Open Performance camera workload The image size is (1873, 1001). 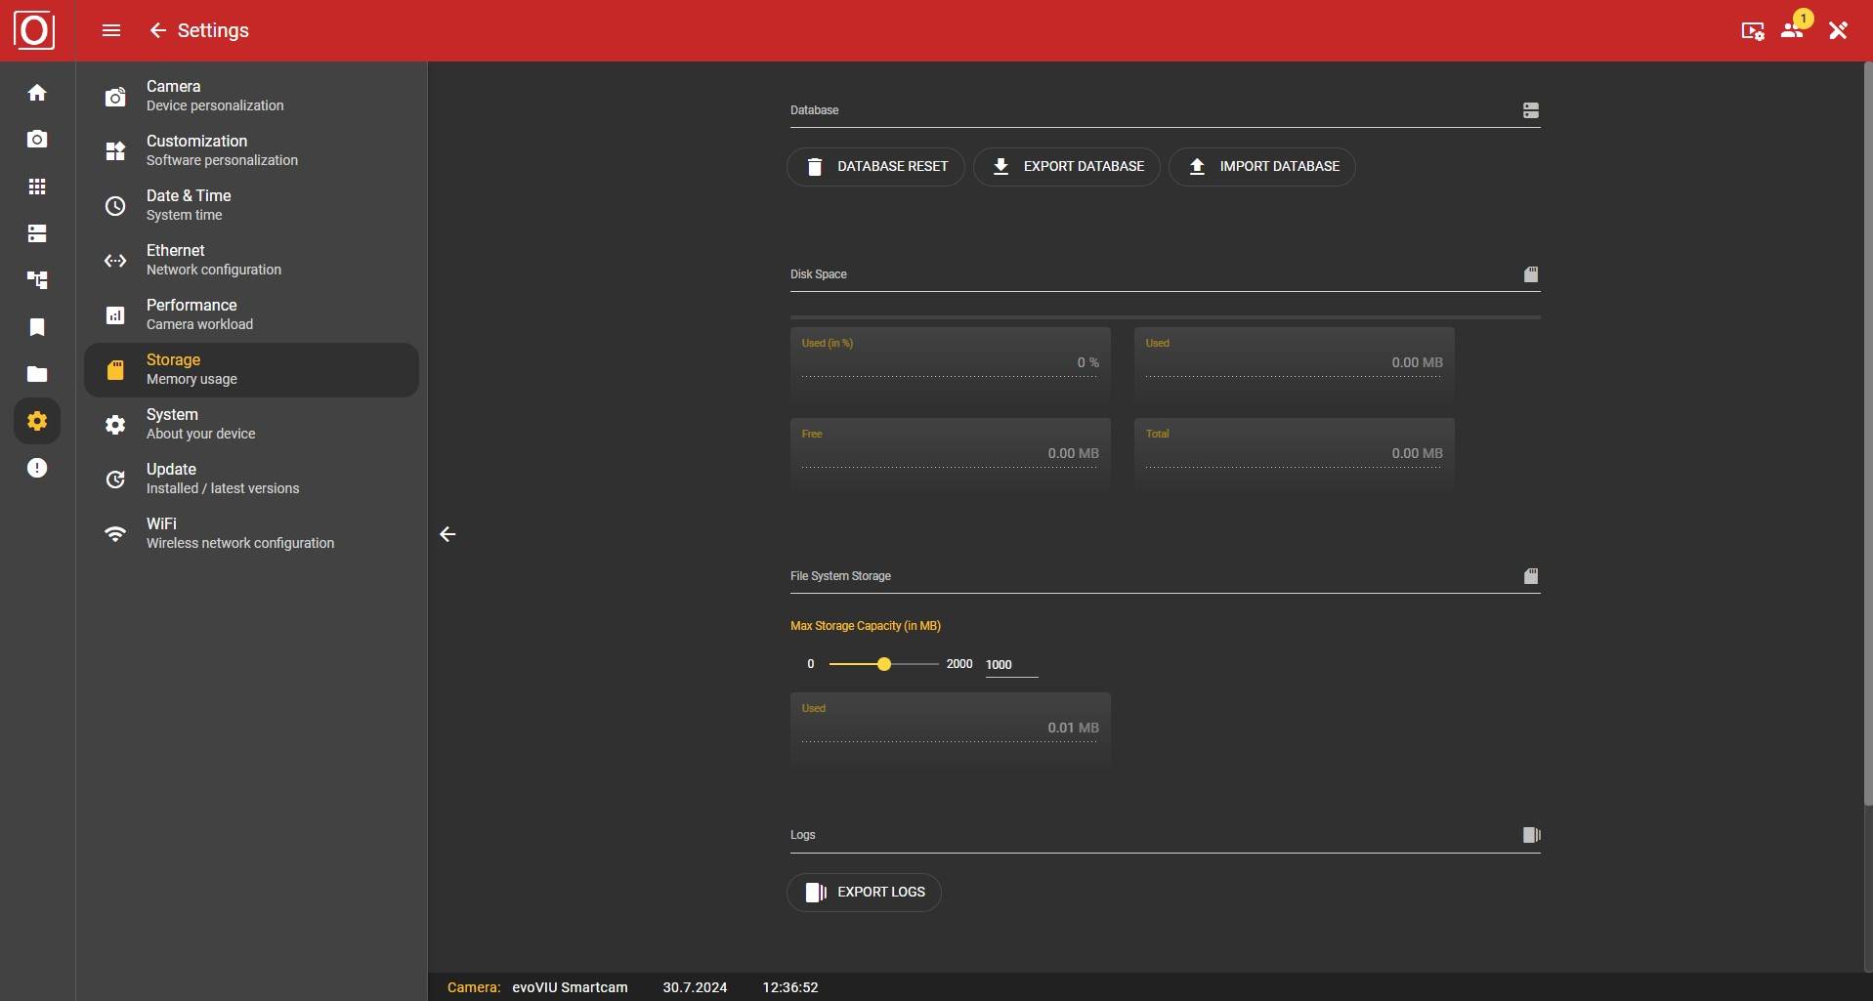coord(251,314)
